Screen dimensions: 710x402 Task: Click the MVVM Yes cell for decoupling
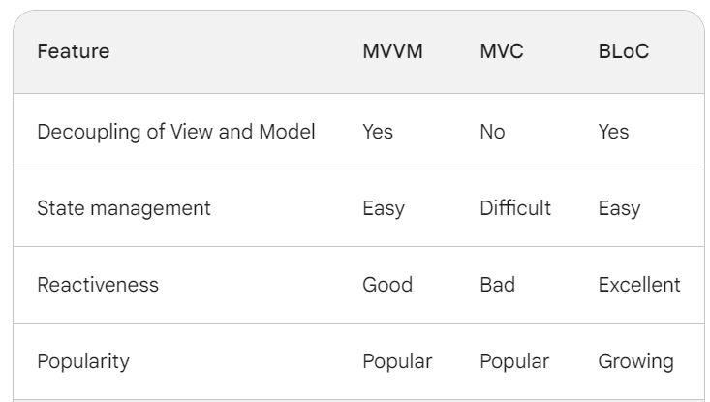point(378,132)
